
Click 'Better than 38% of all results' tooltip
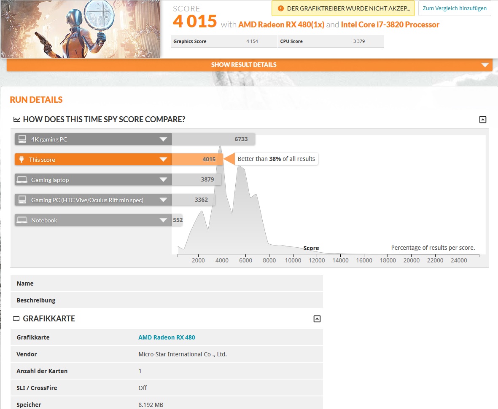276,159
